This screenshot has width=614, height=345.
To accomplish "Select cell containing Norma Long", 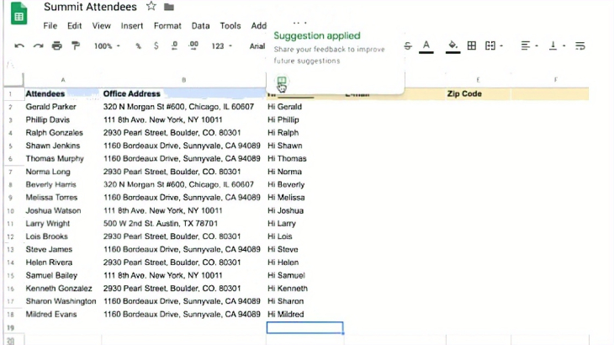I will click(x=62, y=172).
